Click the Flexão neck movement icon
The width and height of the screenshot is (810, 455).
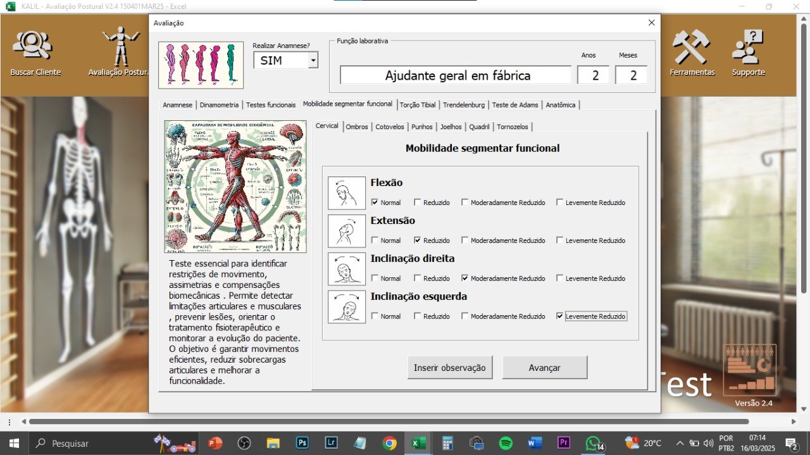[x=346, y=193]
